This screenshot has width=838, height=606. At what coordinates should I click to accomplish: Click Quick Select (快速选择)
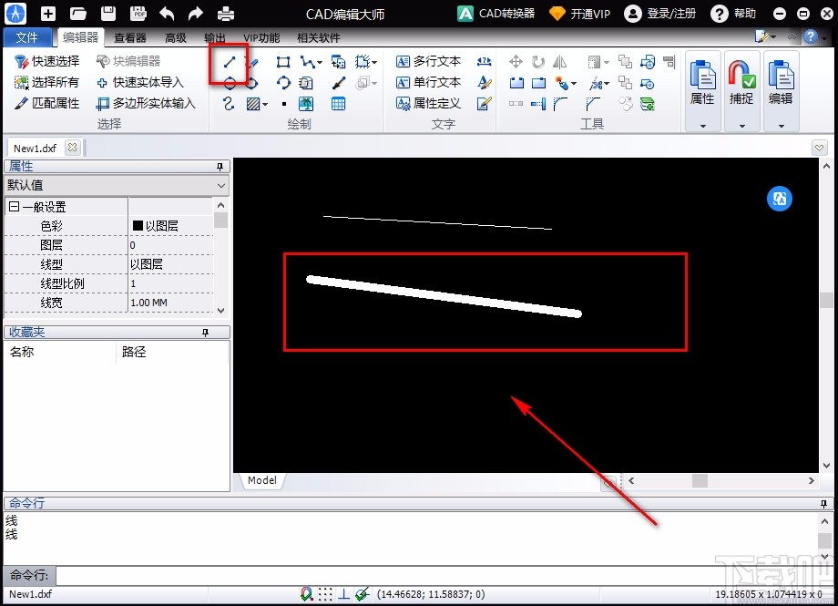47,61
